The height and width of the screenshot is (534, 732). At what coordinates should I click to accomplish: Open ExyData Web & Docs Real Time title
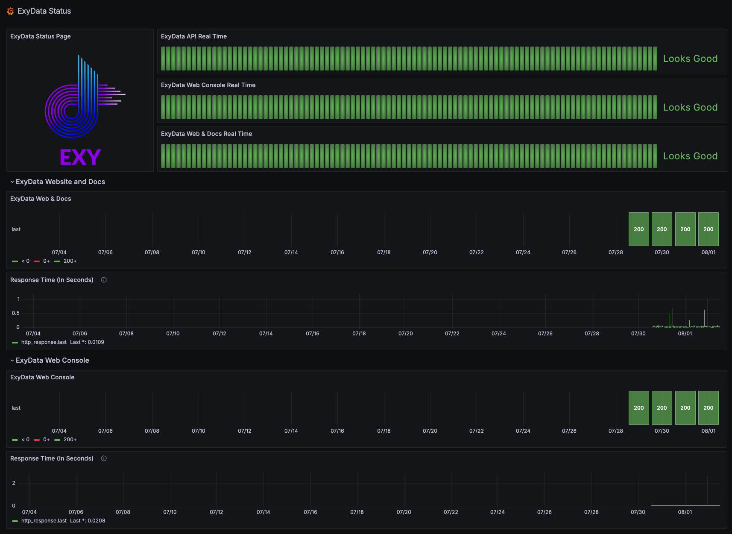click(x=206, y=134)
